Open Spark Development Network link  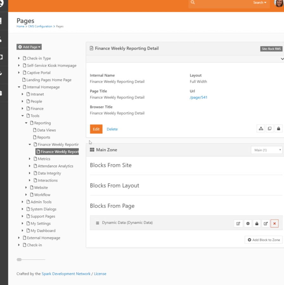click(x=66, y=274)
